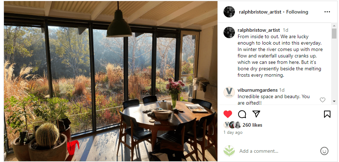This screenshot has height=162, width=339.
Task: Open viburnumgardens username link
Action: pyautogui.click(x=257, y=90)
